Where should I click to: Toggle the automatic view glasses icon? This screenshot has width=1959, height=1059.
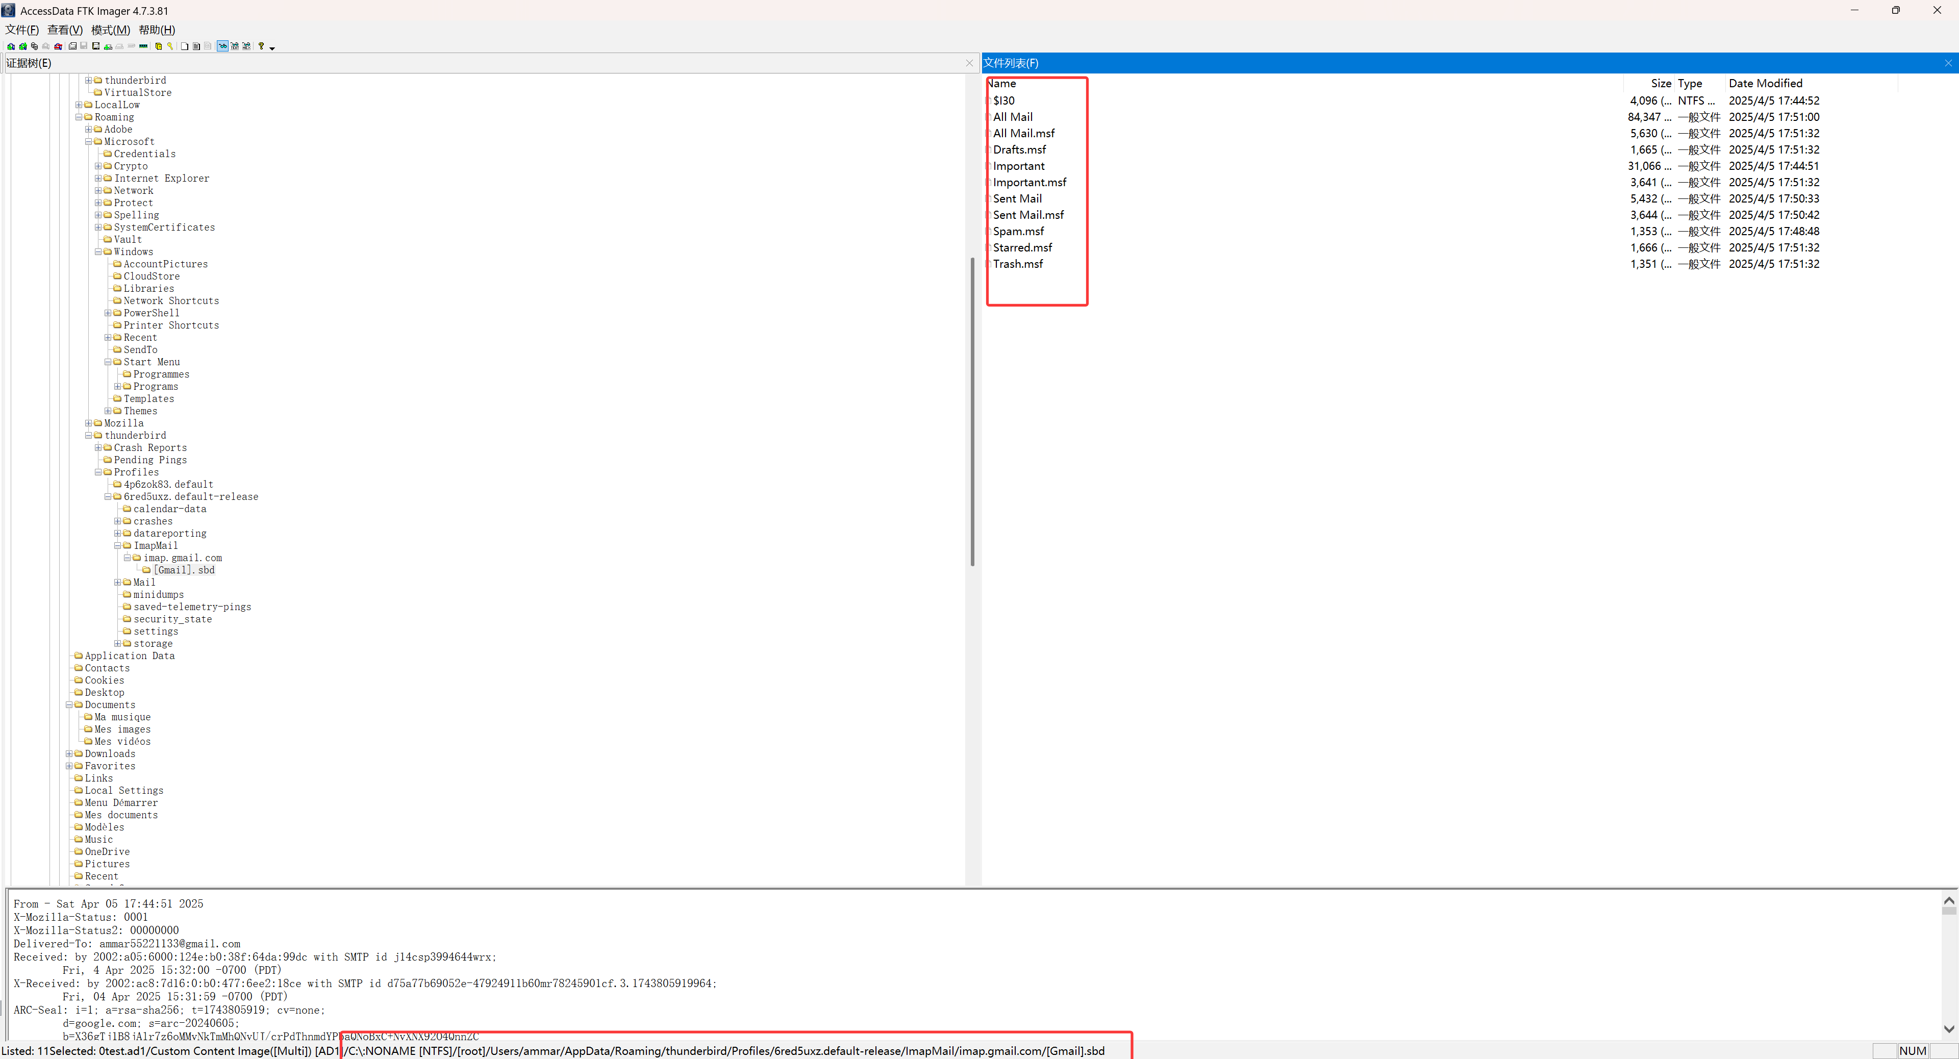[223, 46]
